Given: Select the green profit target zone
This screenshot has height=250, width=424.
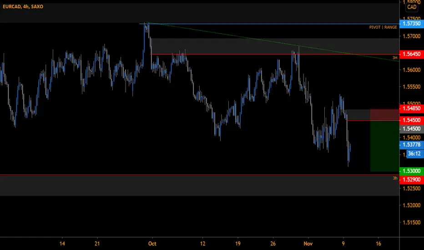Looking at the screenshot, I should tap(384, 146).
